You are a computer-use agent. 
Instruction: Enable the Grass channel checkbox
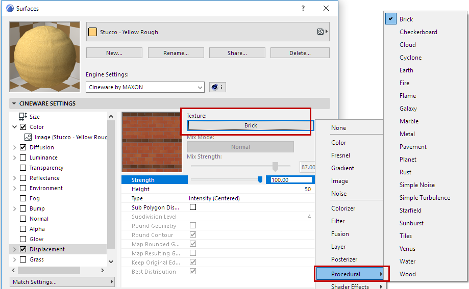(23, 259)
